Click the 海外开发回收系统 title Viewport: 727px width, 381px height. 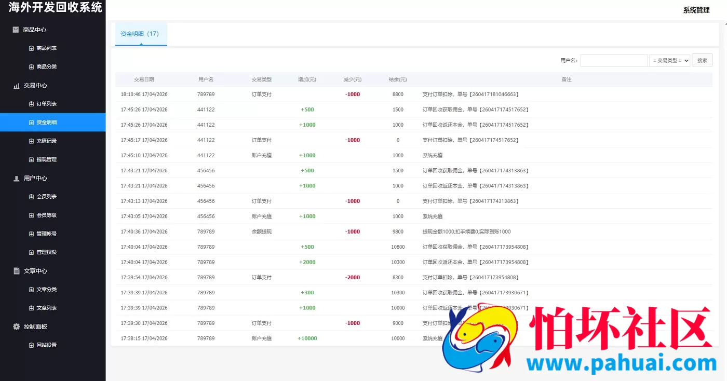tap(56, 7)
